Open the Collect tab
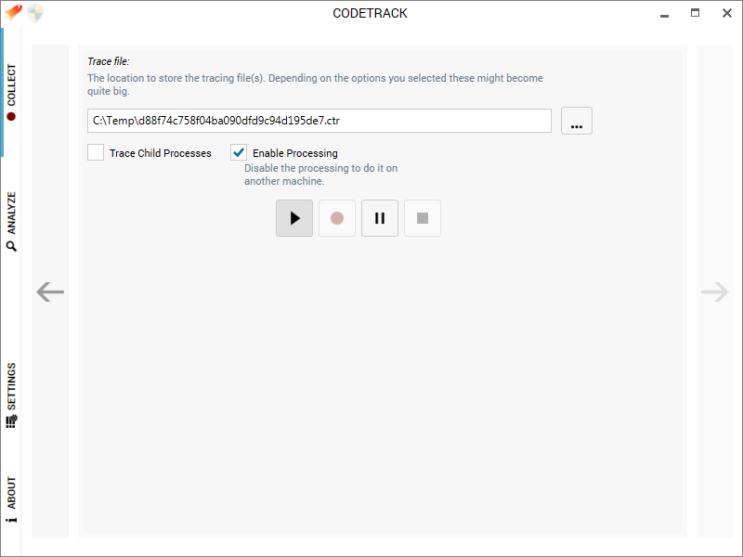 click(x=11, y=92)
